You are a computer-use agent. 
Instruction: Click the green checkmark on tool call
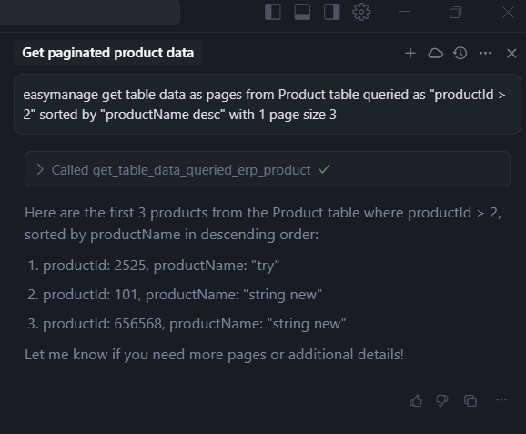tap(325, 169)
